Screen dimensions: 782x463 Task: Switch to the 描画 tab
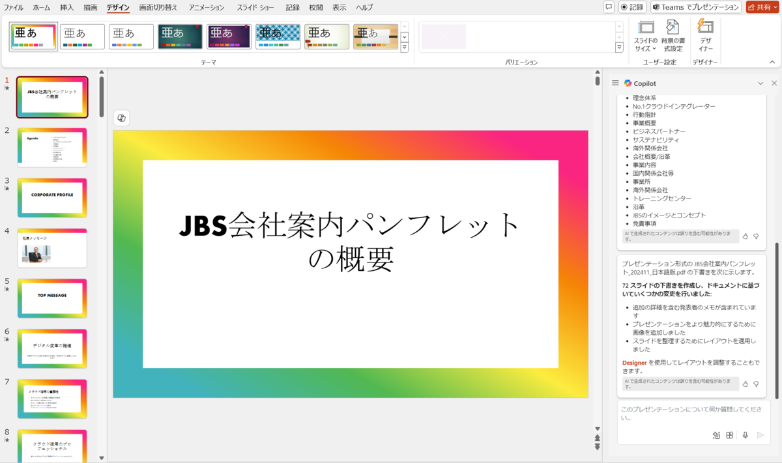pyautogui.click(x=91, y=8)
